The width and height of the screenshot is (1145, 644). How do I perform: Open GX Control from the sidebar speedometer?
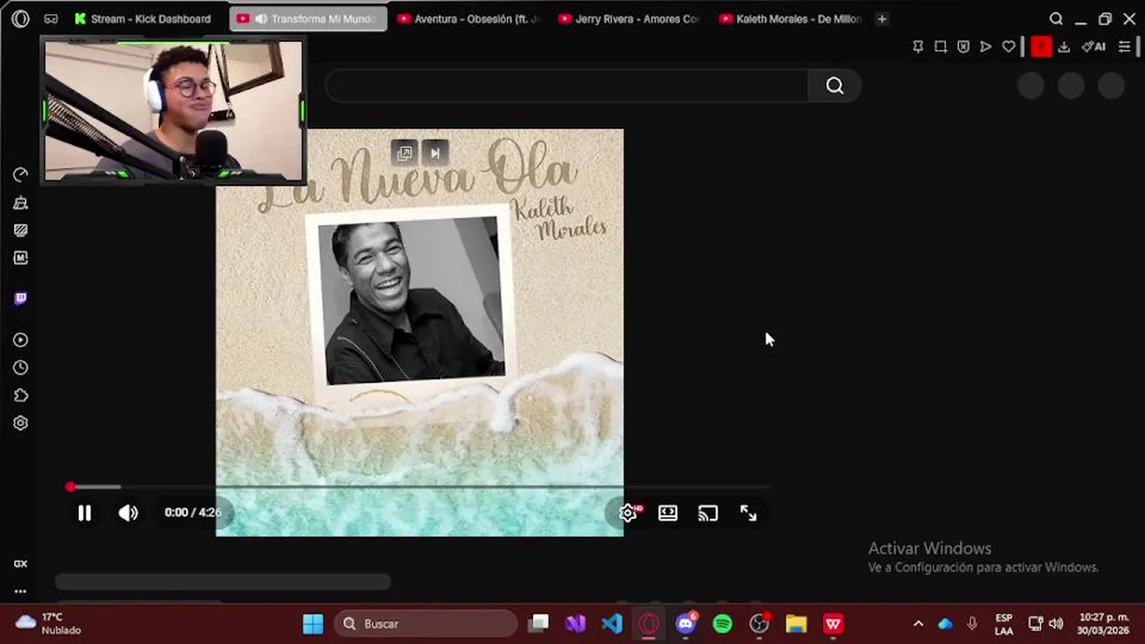pyautogui.click(x=21, y=174)
